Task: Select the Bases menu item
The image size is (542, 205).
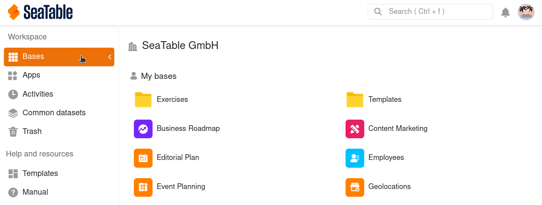Action: [x=33, y=57]
